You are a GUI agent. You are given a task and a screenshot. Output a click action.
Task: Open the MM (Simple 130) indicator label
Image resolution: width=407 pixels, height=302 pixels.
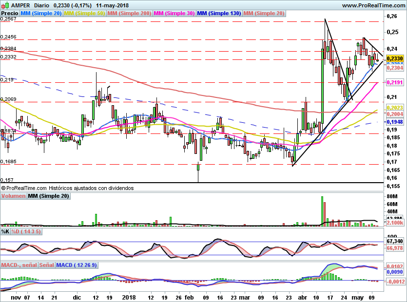(219, 13)
